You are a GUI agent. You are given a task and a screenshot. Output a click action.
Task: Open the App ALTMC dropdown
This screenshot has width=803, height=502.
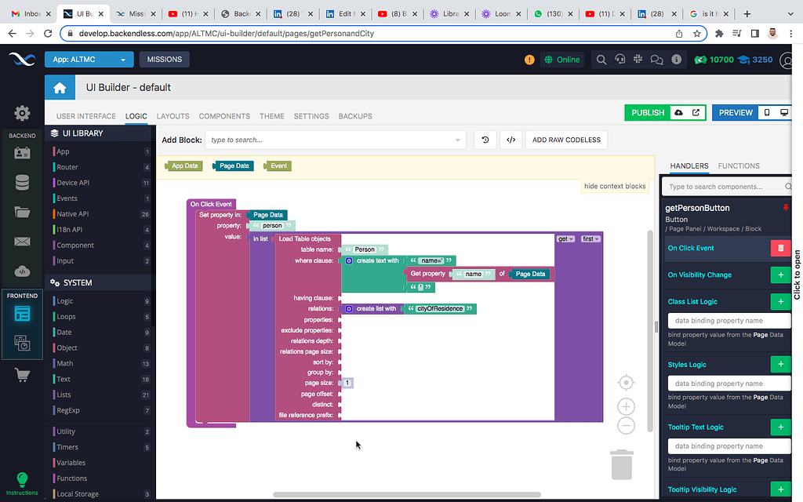pyautogui.click(x=89, y=60)
